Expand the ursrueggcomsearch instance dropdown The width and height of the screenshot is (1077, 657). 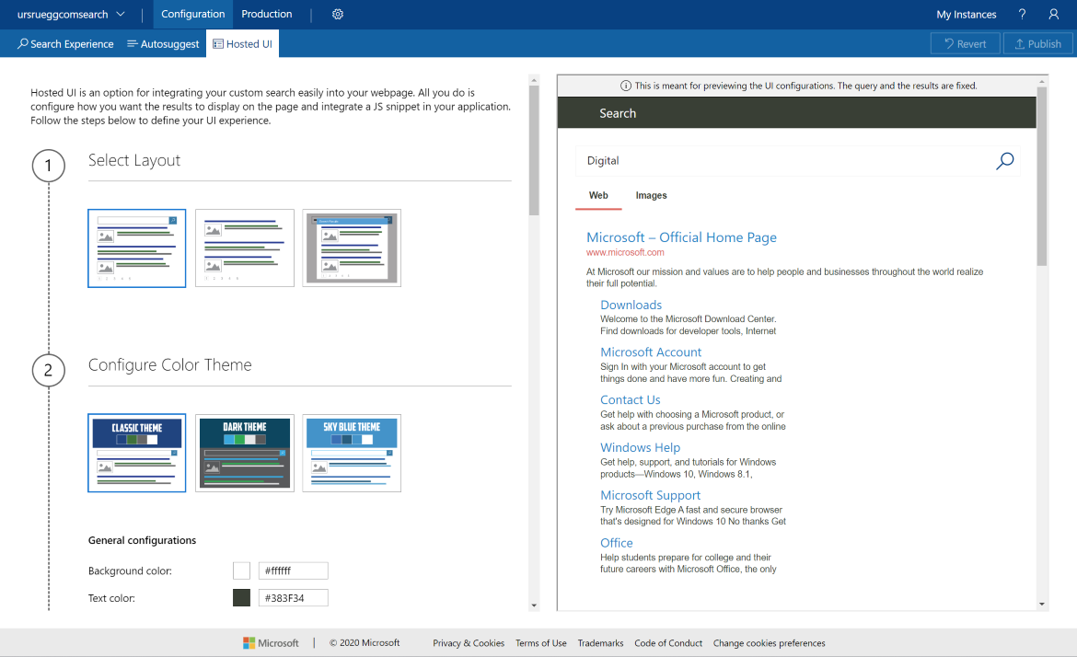[71, 14]
